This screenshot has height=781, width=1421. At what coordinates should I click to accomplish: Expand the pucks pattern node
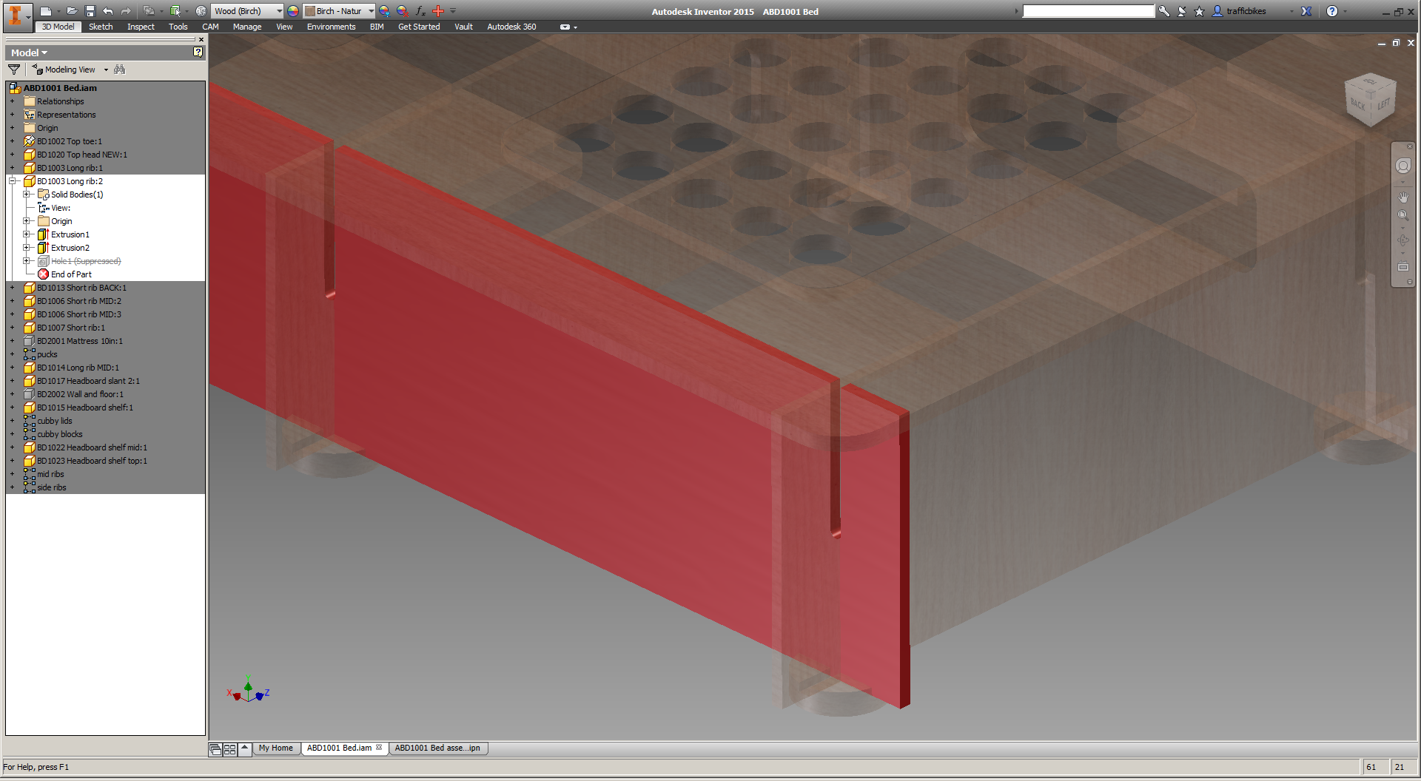13,354
